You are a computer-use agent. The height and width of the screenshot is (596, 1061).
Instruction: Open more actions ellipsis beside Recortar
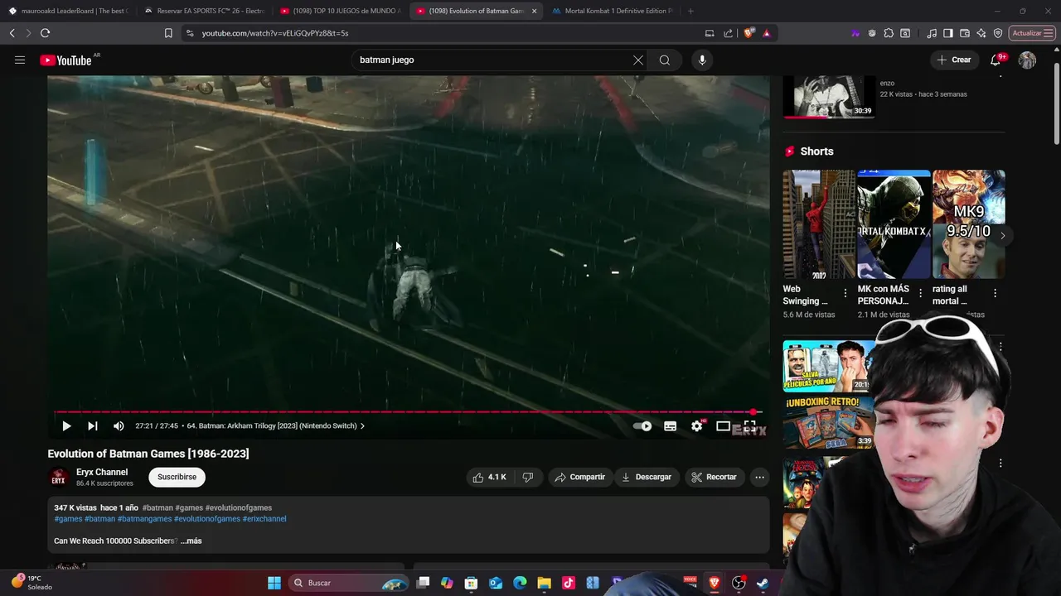tap(759, 477)
